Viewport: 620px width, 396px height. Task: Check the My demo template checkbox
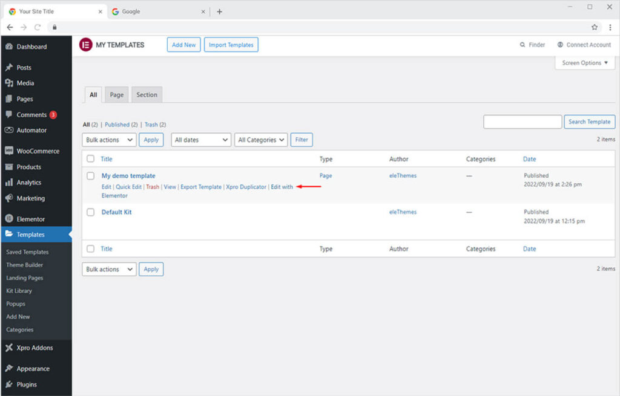90,176
